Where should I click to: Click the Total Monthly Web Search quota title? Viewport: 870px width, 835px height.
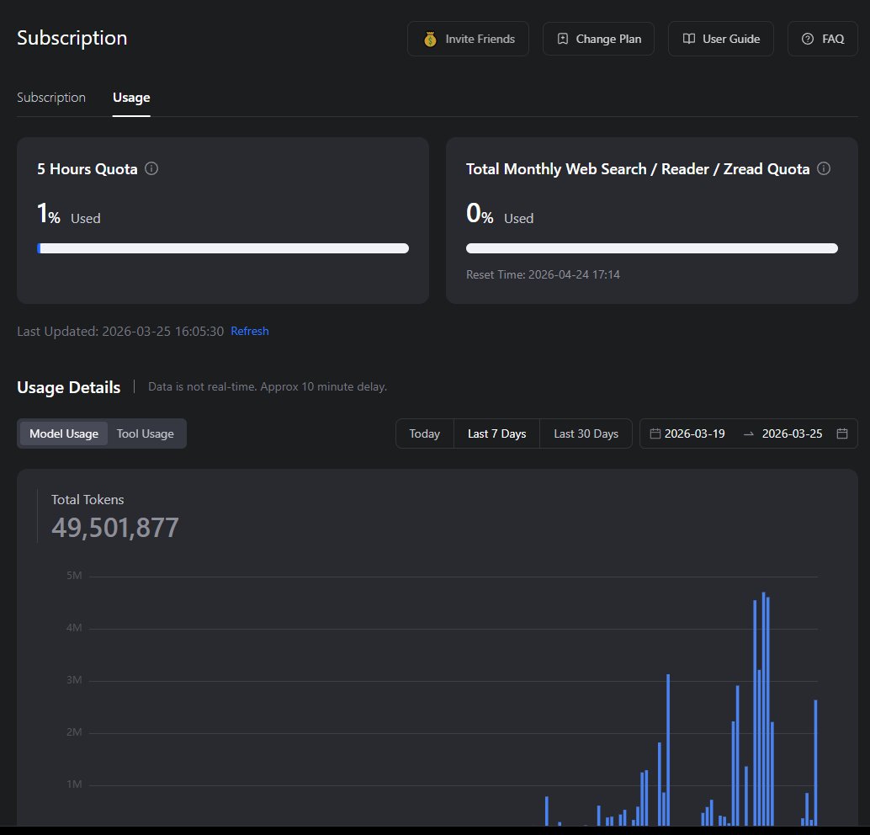[638, 169]
